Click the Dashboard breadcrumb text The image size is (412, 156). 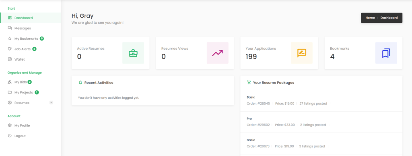[x=389, y=18]
